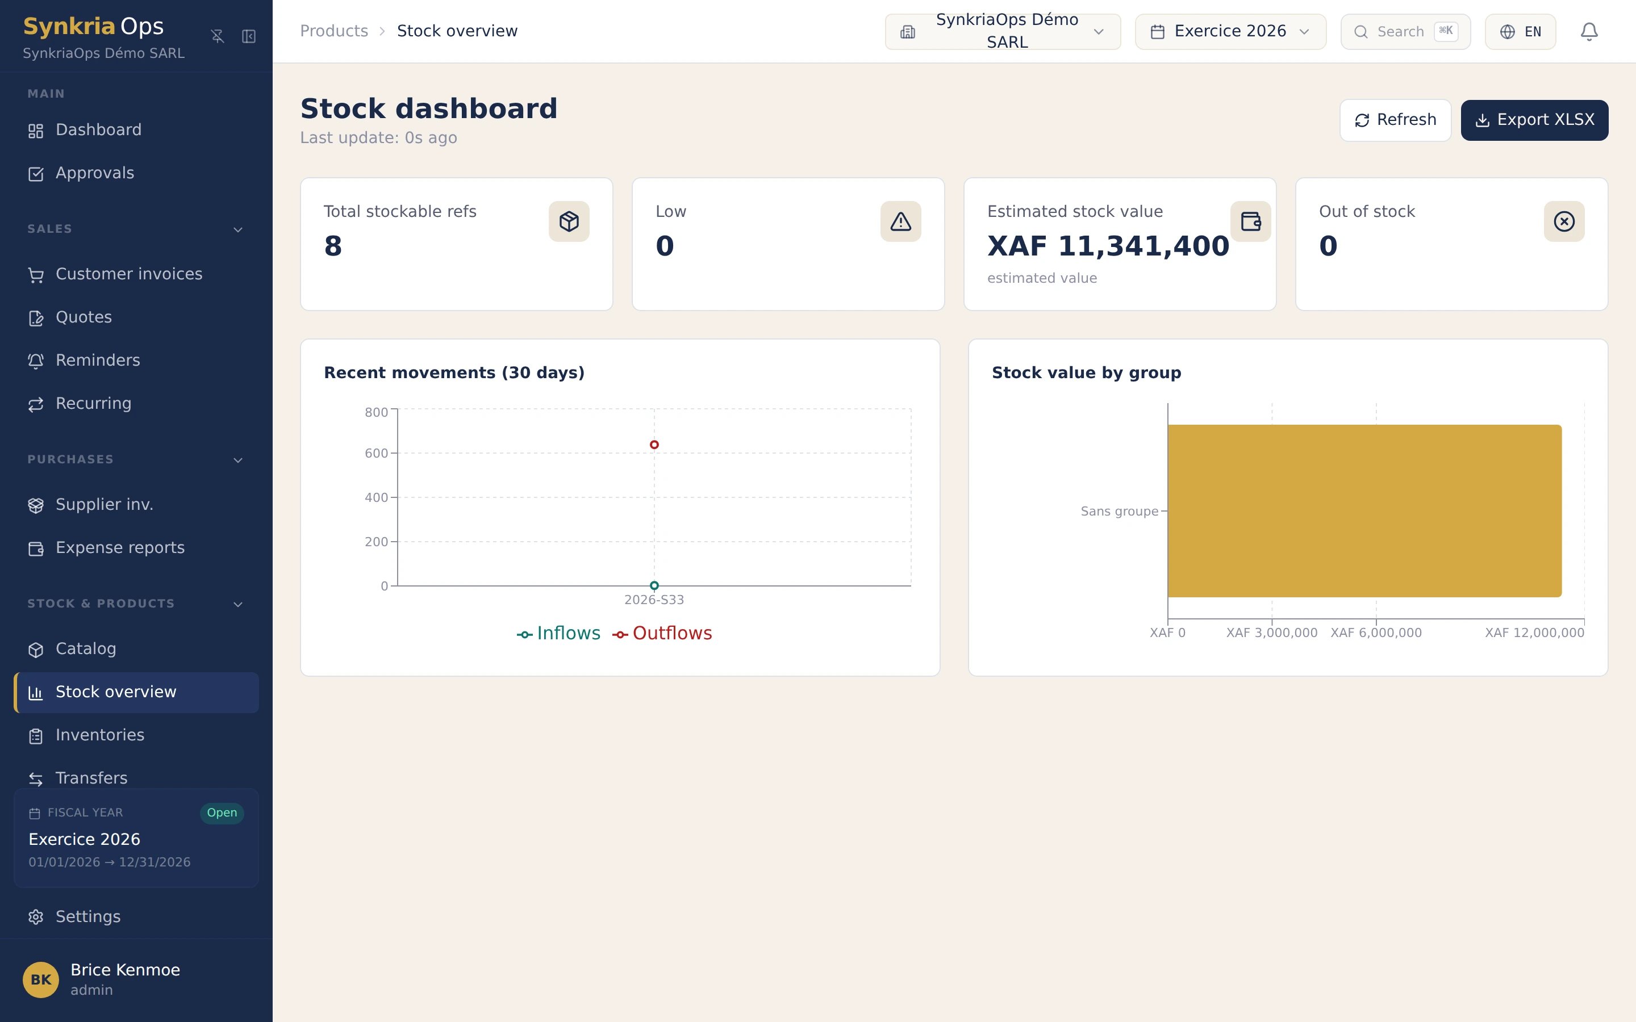The width and height of the screenshot is (1636, 1022).
Task: Click the Sans groupe gold bar
Action: (x=1364, y=511)
